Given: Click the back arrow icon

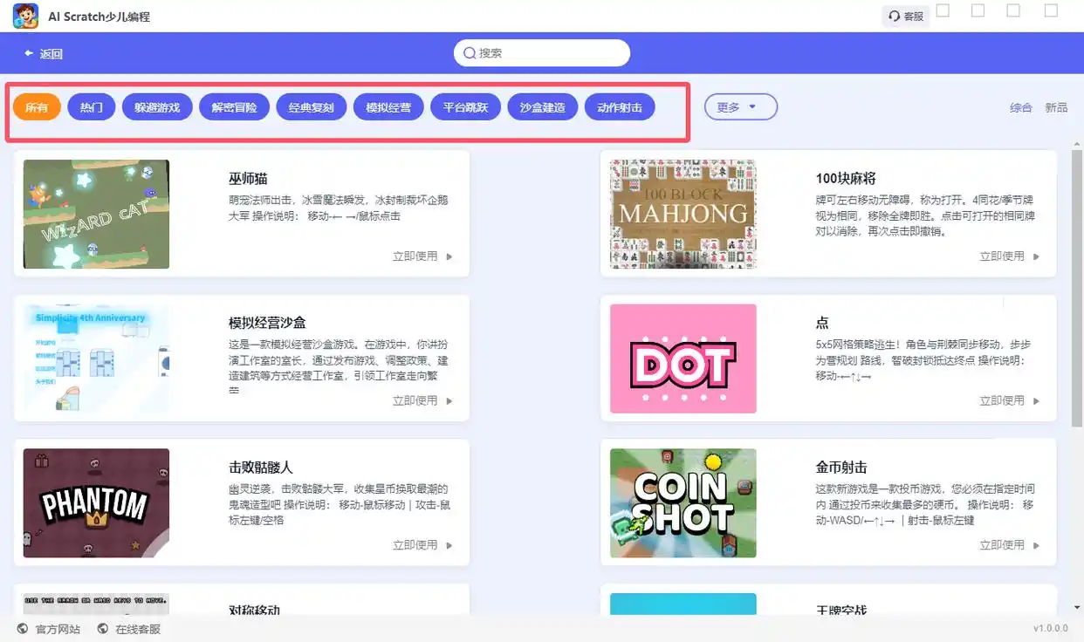Looking at the screenshot, I should [x=29, y=54].
